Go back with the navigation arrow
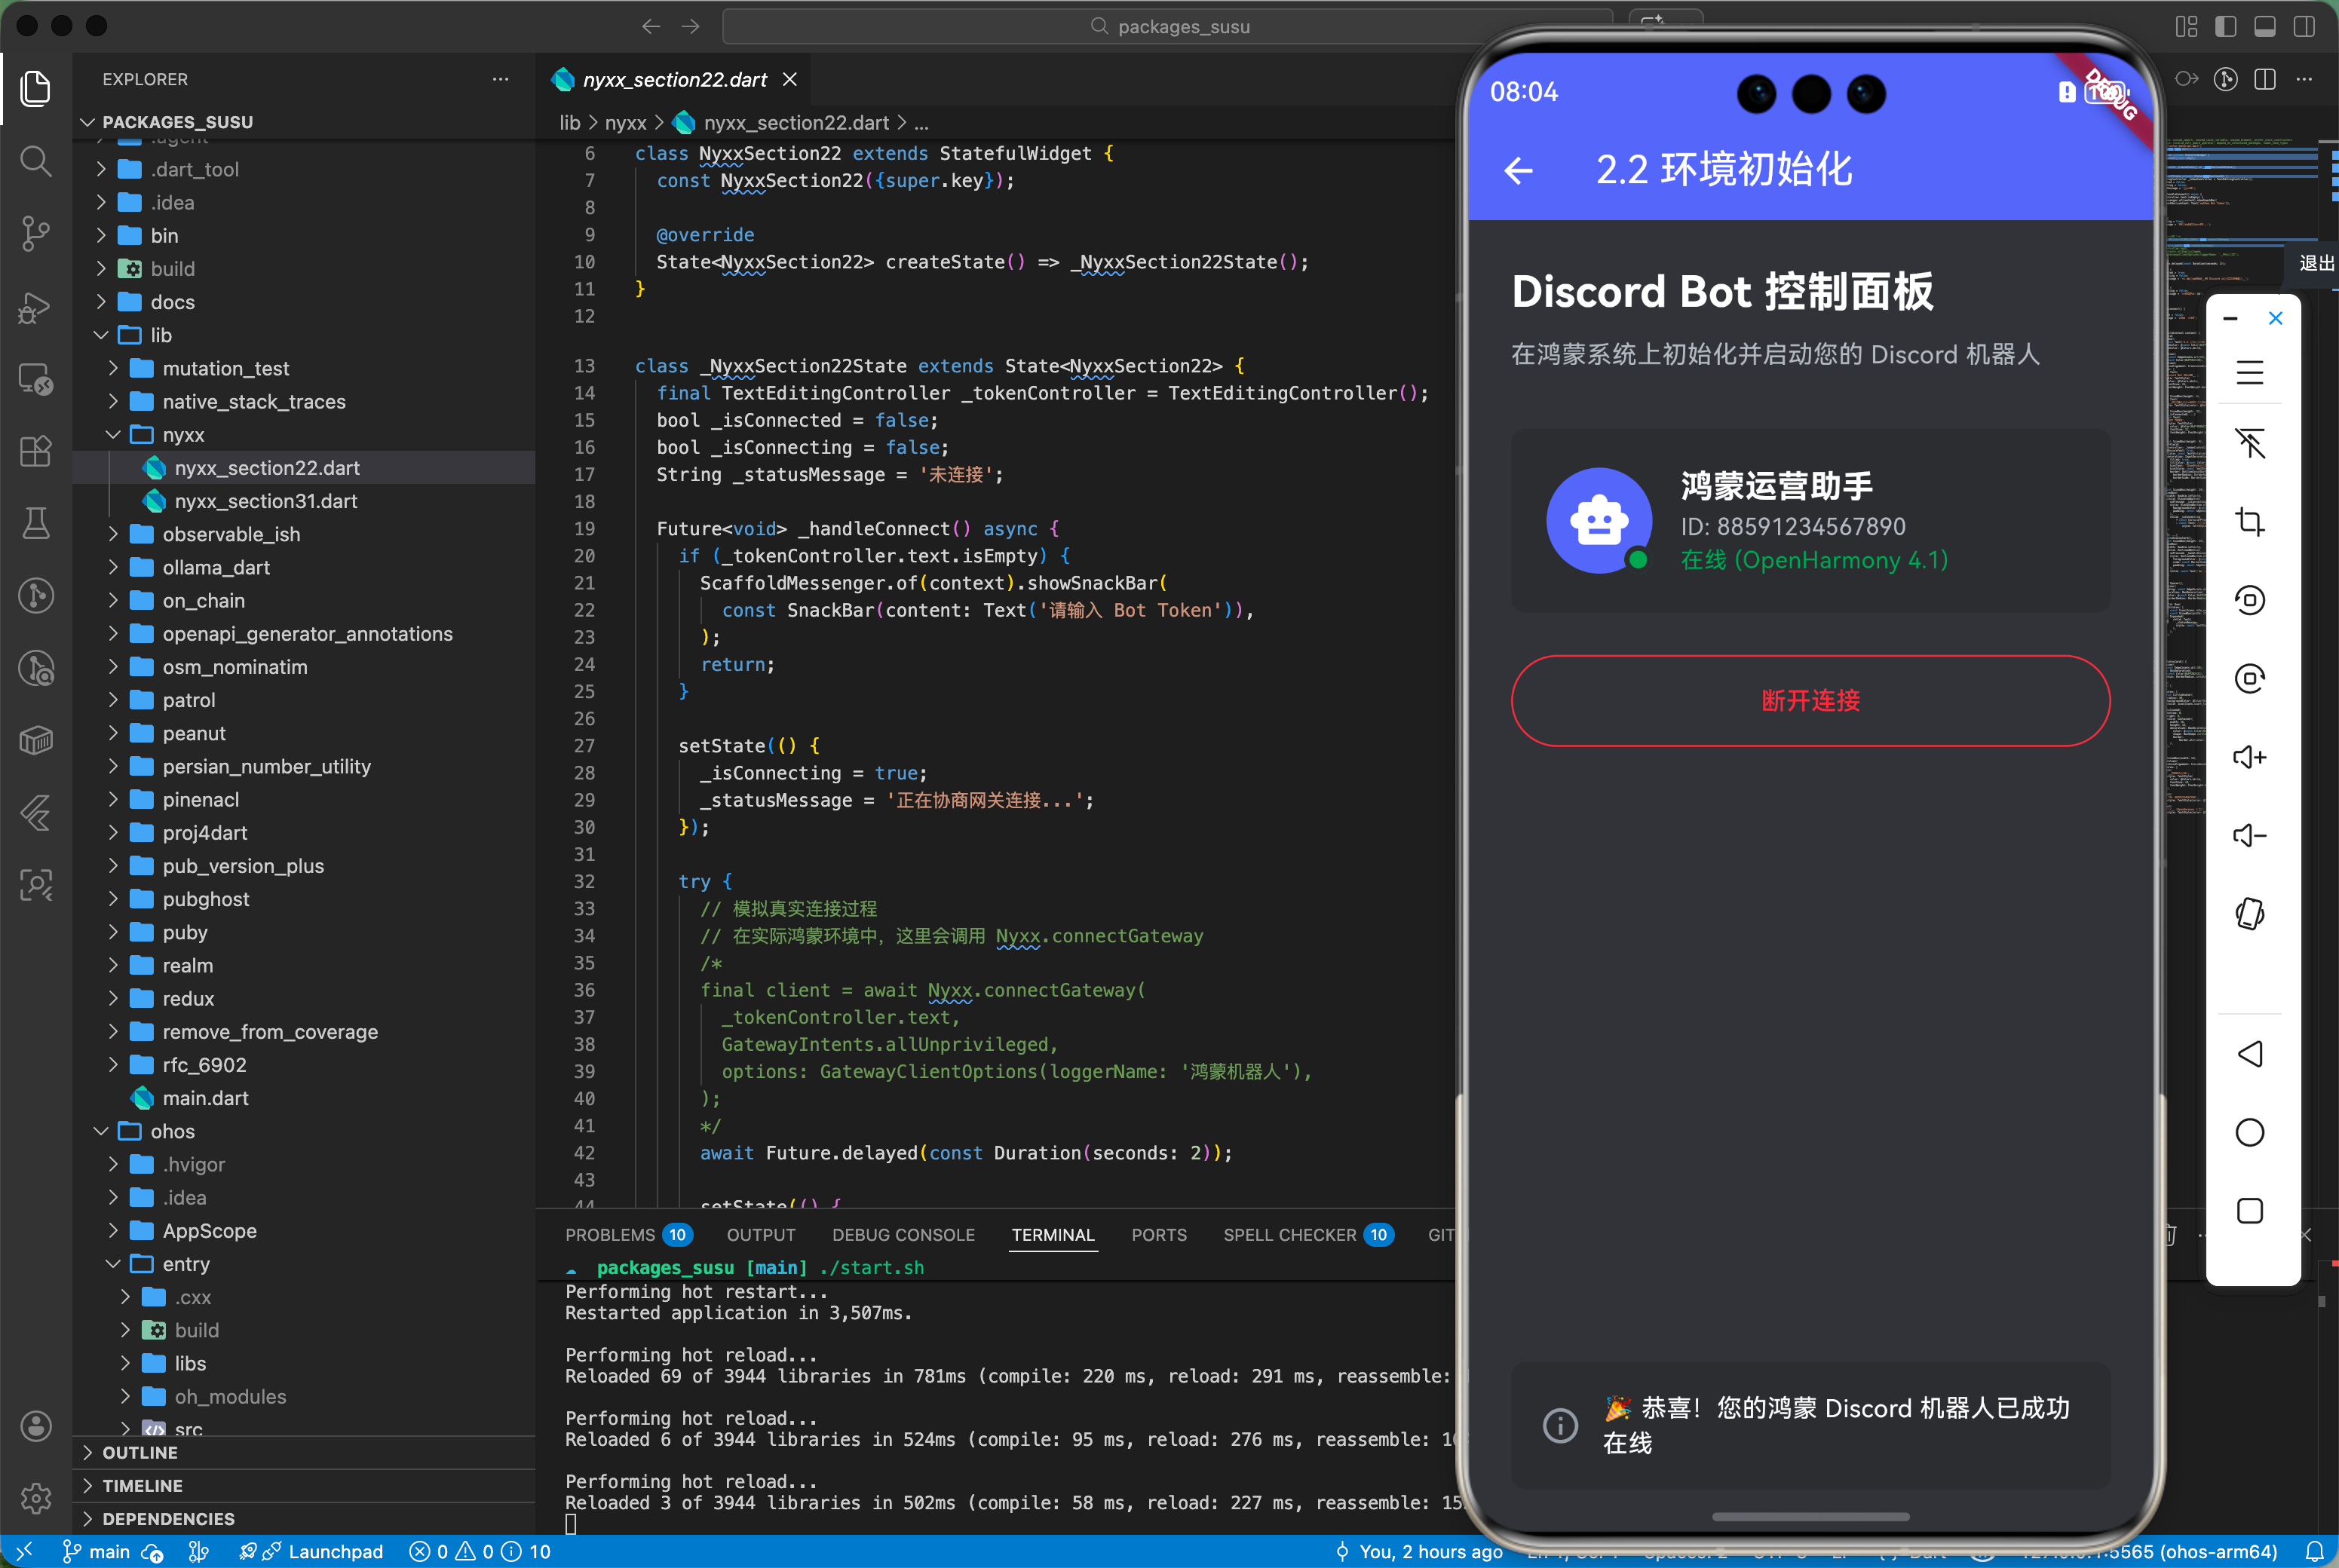 651,26
